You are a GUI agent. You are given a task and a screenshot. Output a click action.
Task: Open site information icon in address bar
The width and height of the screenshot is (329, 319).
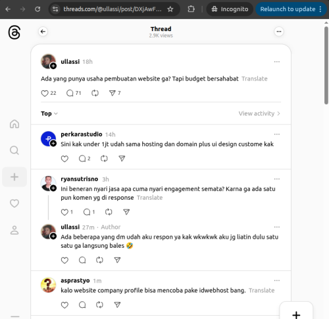click(x=55, y=9)
